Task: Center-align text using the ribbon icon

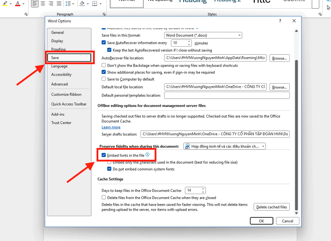Action: pyautogui.click(x=43, y=4)
